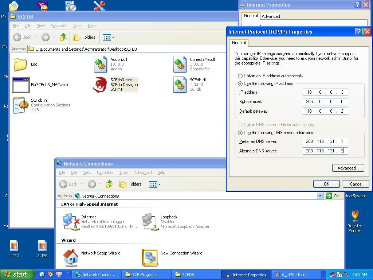The height and width of the screenshot is (280, 373).
Task: Open View menu in Network Connections window
Action: [x=87, y=172]
